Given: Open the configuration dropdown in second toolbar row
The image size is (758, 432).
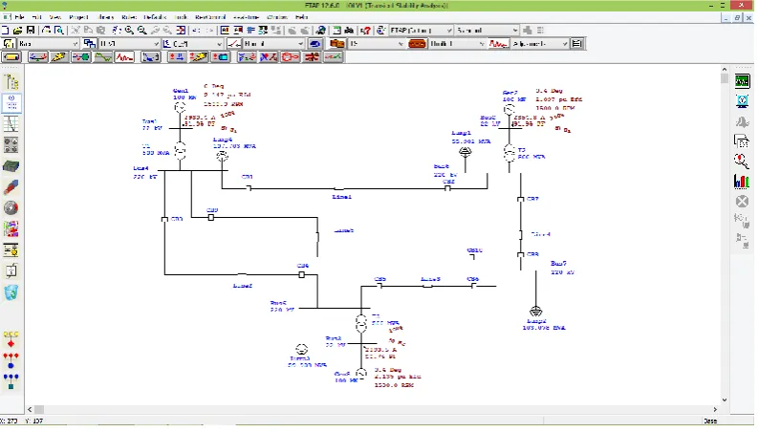Looking at the screenshot, I should tap(197, 44).
